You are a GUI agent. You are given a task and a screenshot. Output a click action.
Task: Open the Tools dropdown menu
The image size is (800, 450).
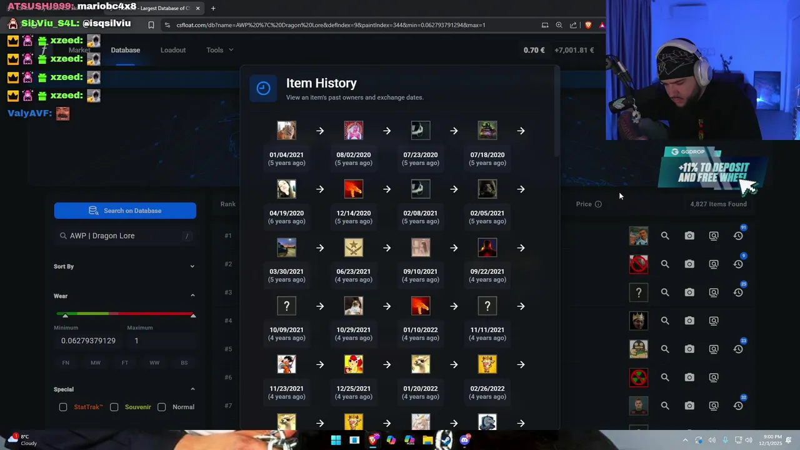coord(220,50)
